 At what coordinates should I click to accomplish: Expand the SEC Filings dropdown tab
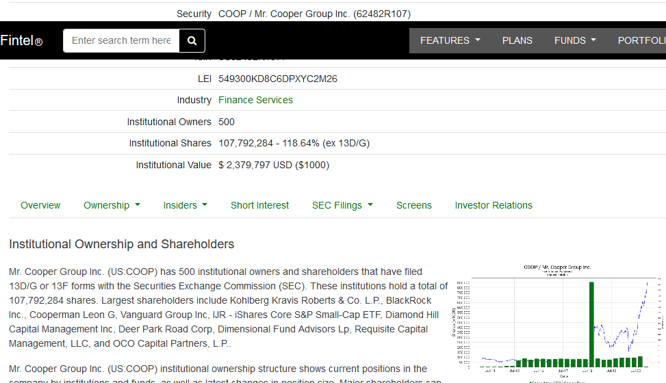(342, 205)
